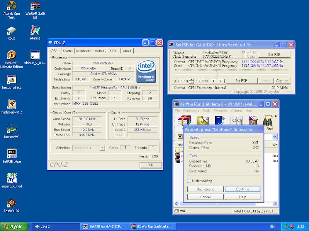Click the Auto button in SetFSB
Screen dimensions: 309x231
coord(266,81)
